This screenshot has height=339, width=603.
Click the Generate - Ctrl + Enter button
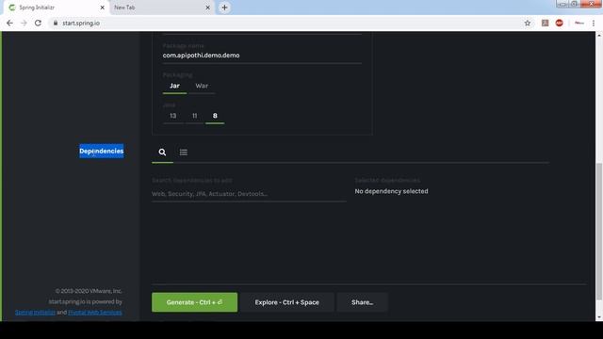tap(195, 302)
